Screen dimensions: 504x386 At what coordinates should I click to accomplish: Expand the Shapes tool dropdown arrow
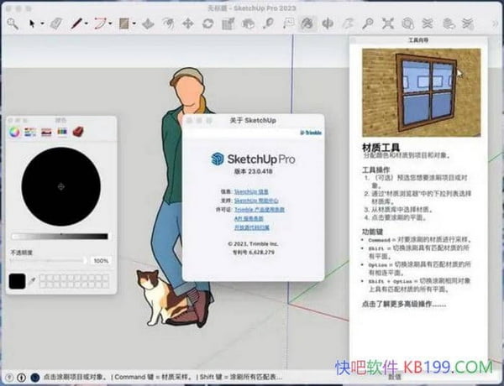click(x=135, y=23)
